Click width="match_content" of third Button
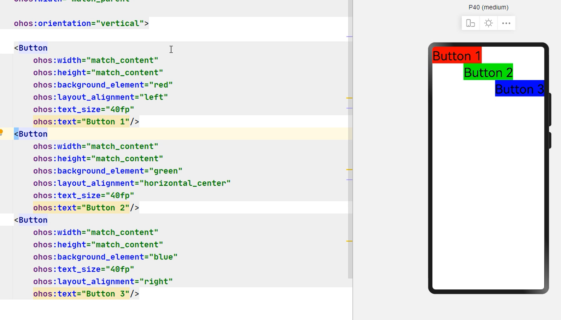This screenshot has height=320, width=561. 96,232
